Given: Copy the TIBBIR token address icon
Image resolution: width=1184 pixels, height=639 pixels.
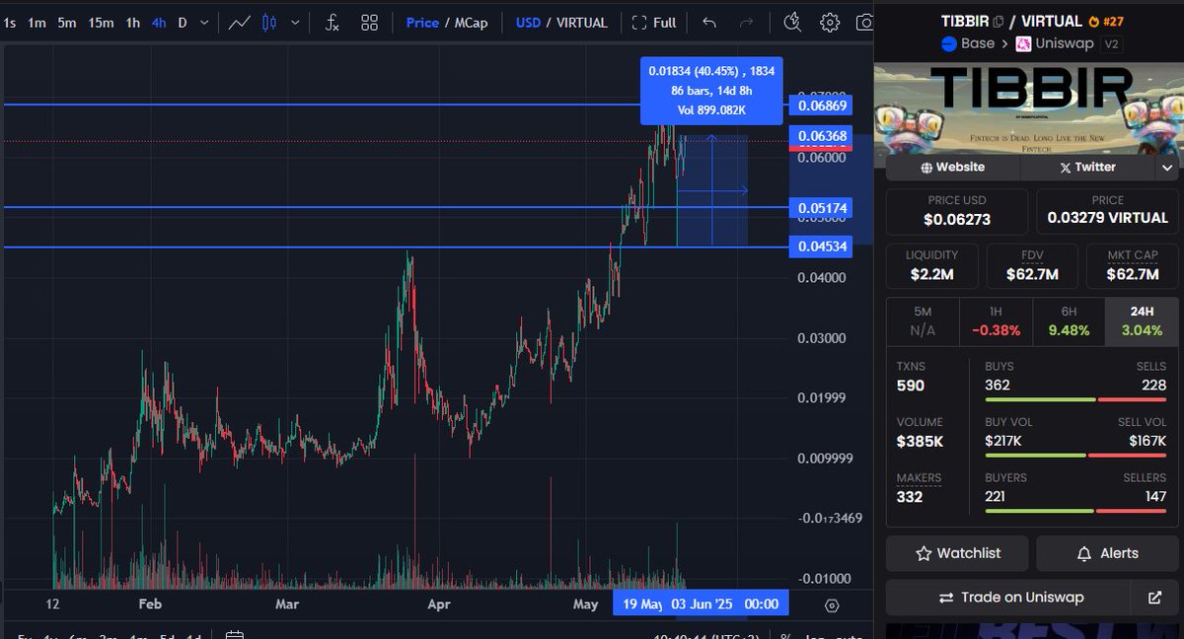Looking at the screenshot, I should tap(999, 20).
